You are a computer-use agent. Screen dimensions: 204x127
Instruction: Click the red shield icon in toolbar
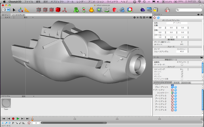tap(114, 10)
